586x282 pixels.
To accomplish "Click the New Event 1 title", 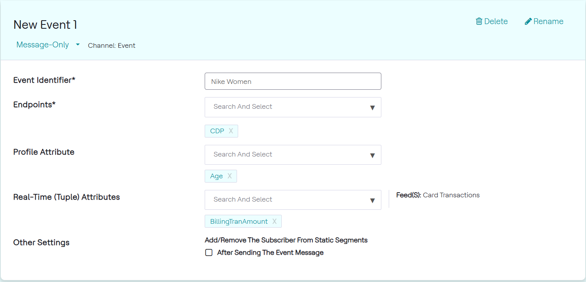I will 45,25.
